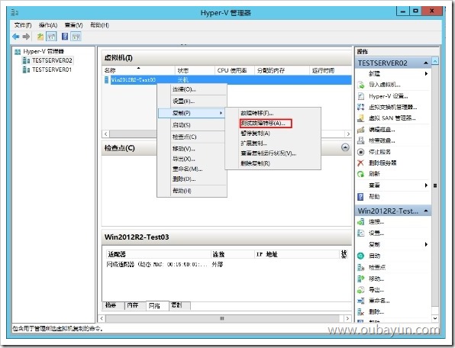Choose 连接(O) in the context menu

pos(192,89)
